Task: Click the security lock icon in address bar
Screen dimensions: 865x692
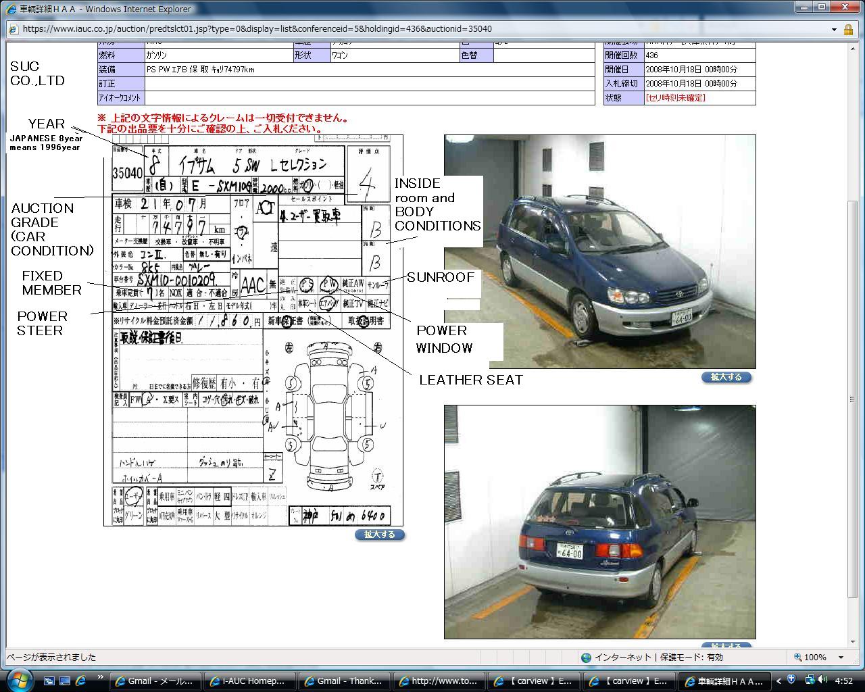Action: [848, 29]
